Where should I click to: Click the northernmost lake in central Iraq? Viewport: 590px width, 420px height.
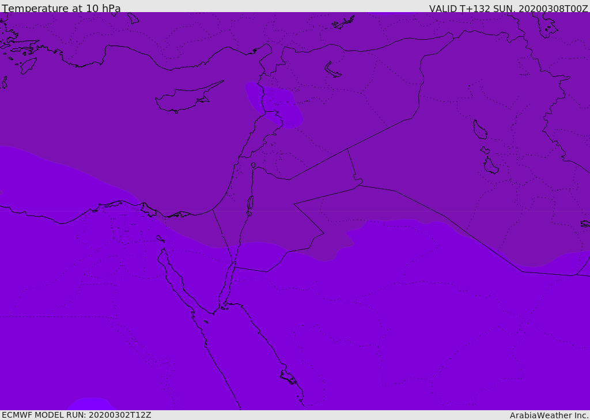[x=479, y=130]
